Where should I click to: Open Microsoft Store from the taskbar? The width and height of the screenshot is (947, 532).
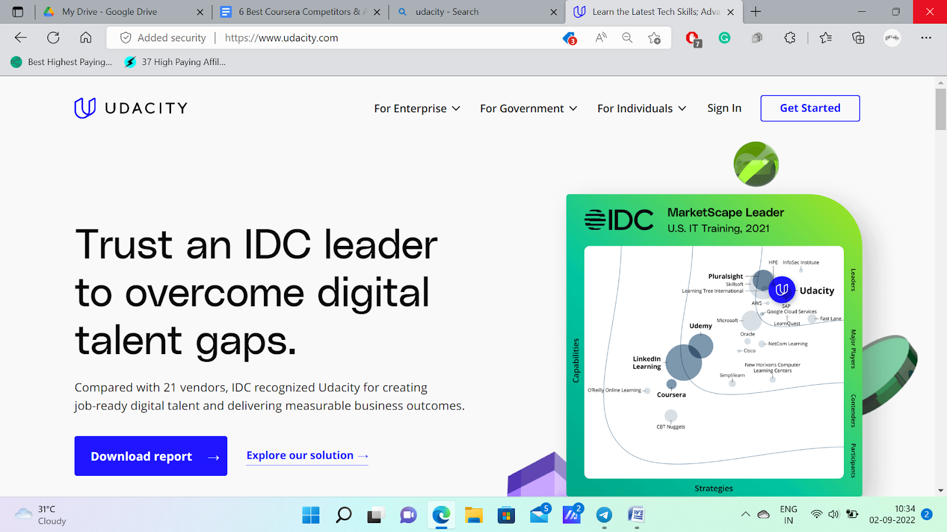coord(506,515)
